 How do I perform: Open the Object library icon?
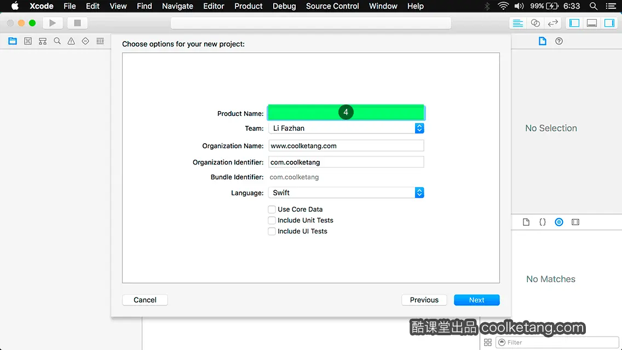(x=559, y=222)
